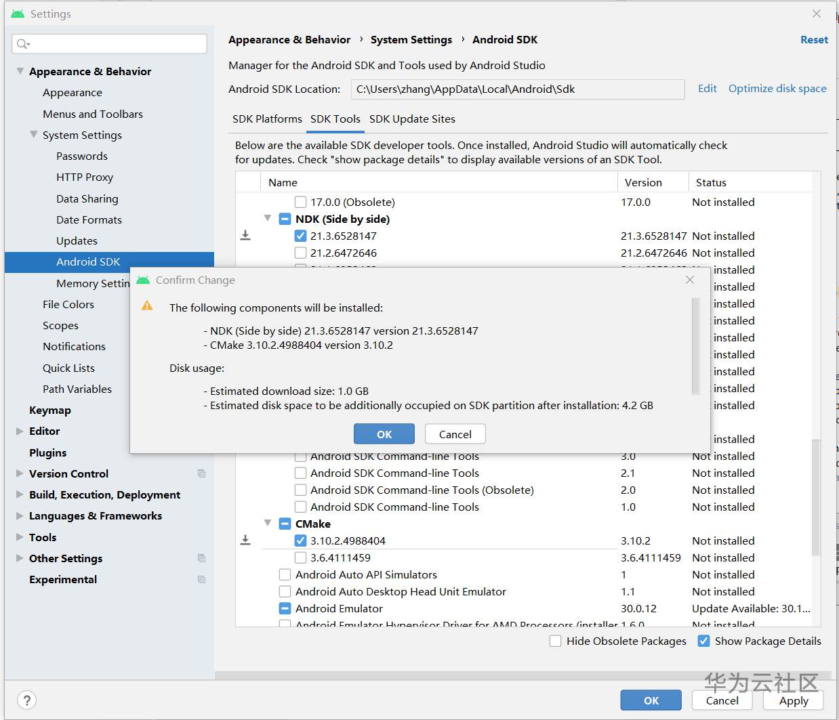
Task: Confirm installation with dialog OK button
Action: [384, 434]
